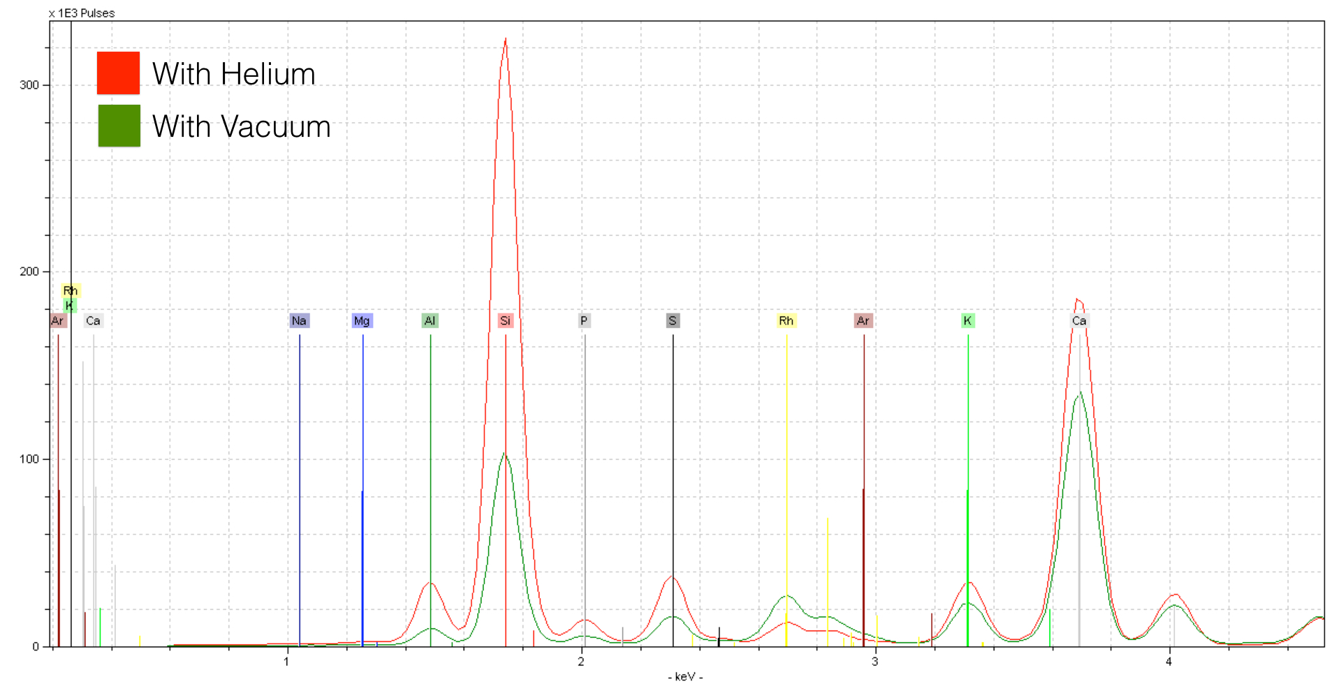Select the Mg element marker label

[362, 321]
